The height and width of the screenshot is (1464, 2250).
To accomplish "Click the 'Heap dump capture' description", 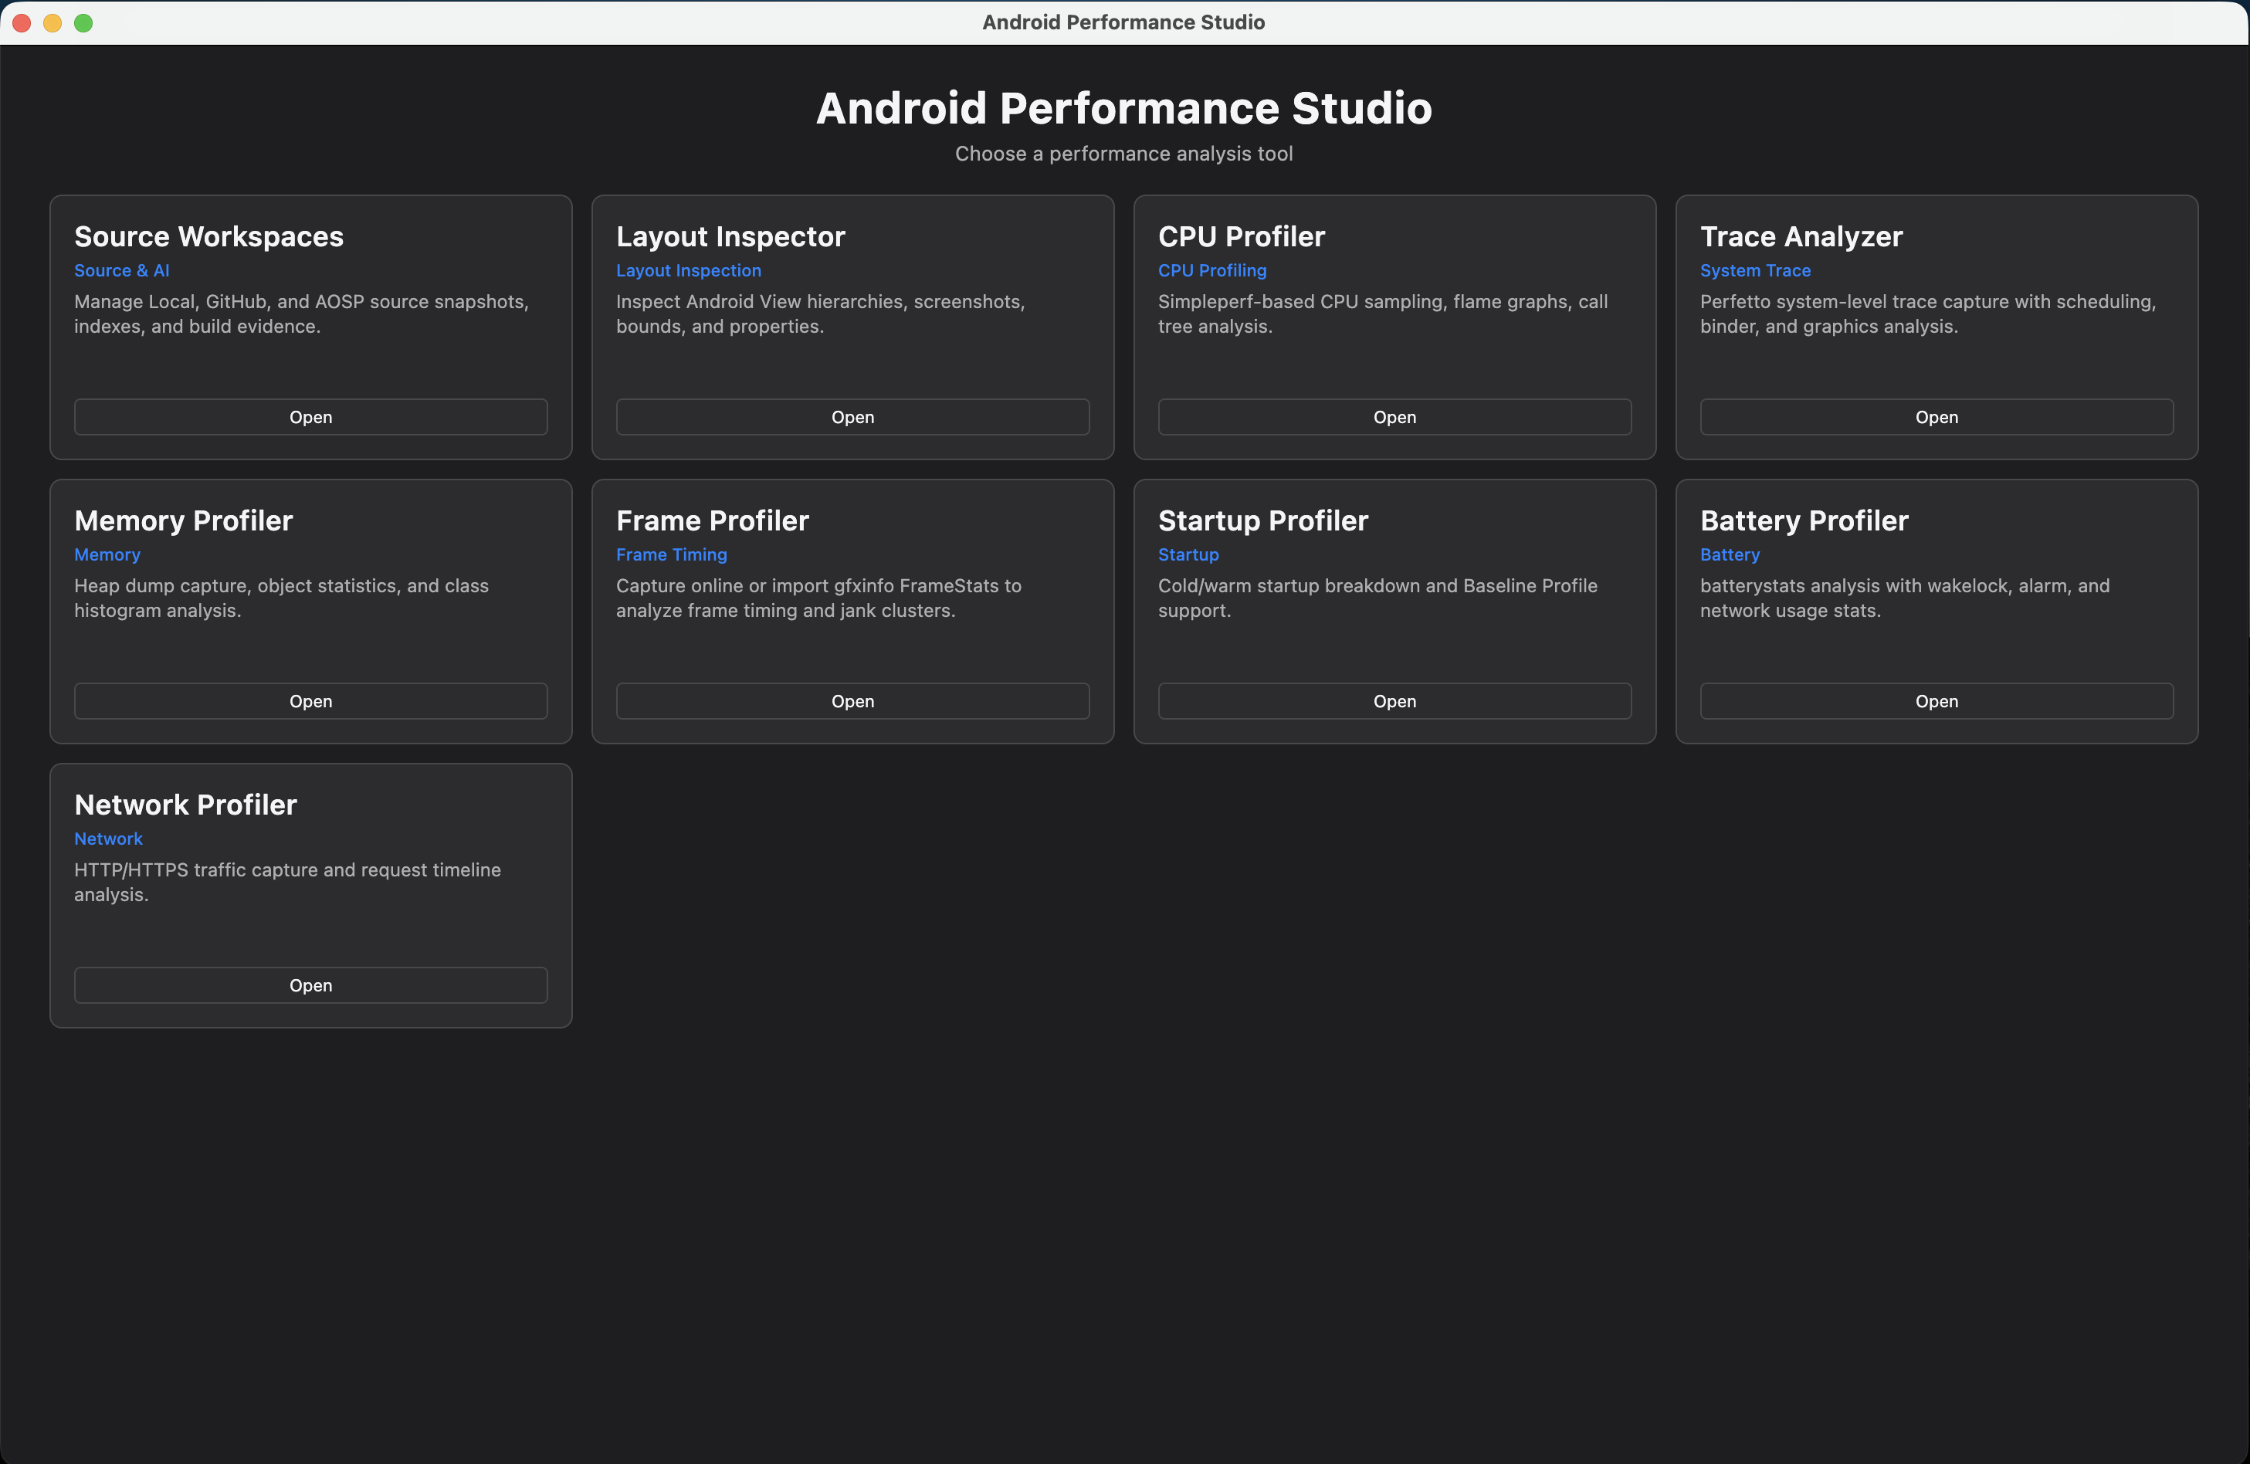I will [282, 598].
